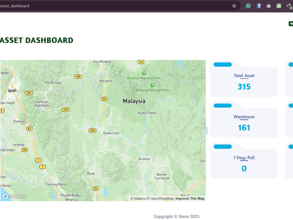Click the route 185 shield near Pos Brooke

78,76
